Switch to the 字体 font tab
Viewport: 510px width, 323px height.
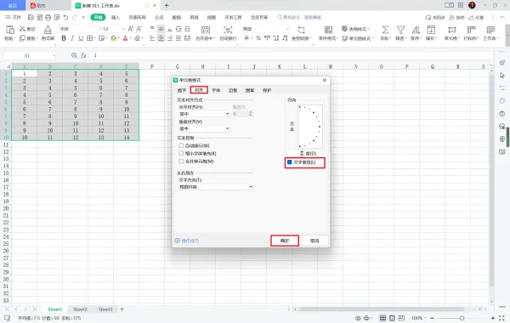pyautogui.click(x=216, y=90)
